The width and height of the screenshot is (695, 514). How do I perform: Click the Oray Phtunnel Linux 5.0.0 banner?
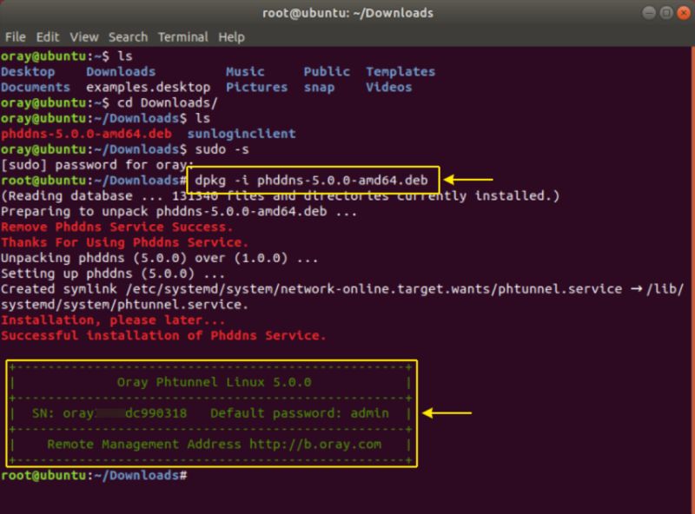[x=214, y=382]
